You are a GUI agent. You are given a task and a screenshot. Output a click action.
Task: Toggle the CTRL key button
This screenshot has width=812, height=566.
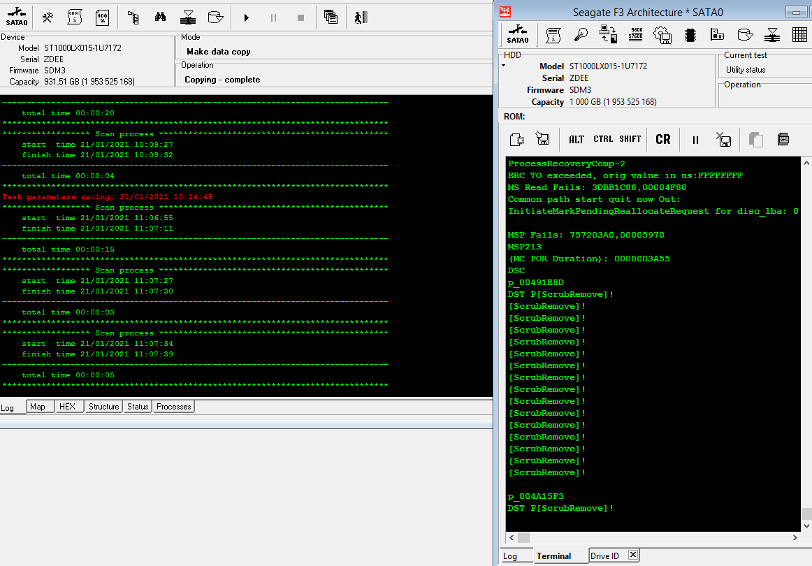coord(603,139)
